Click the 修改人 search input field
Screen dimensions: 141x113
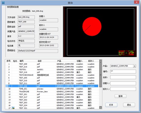[x=123, y=89]
